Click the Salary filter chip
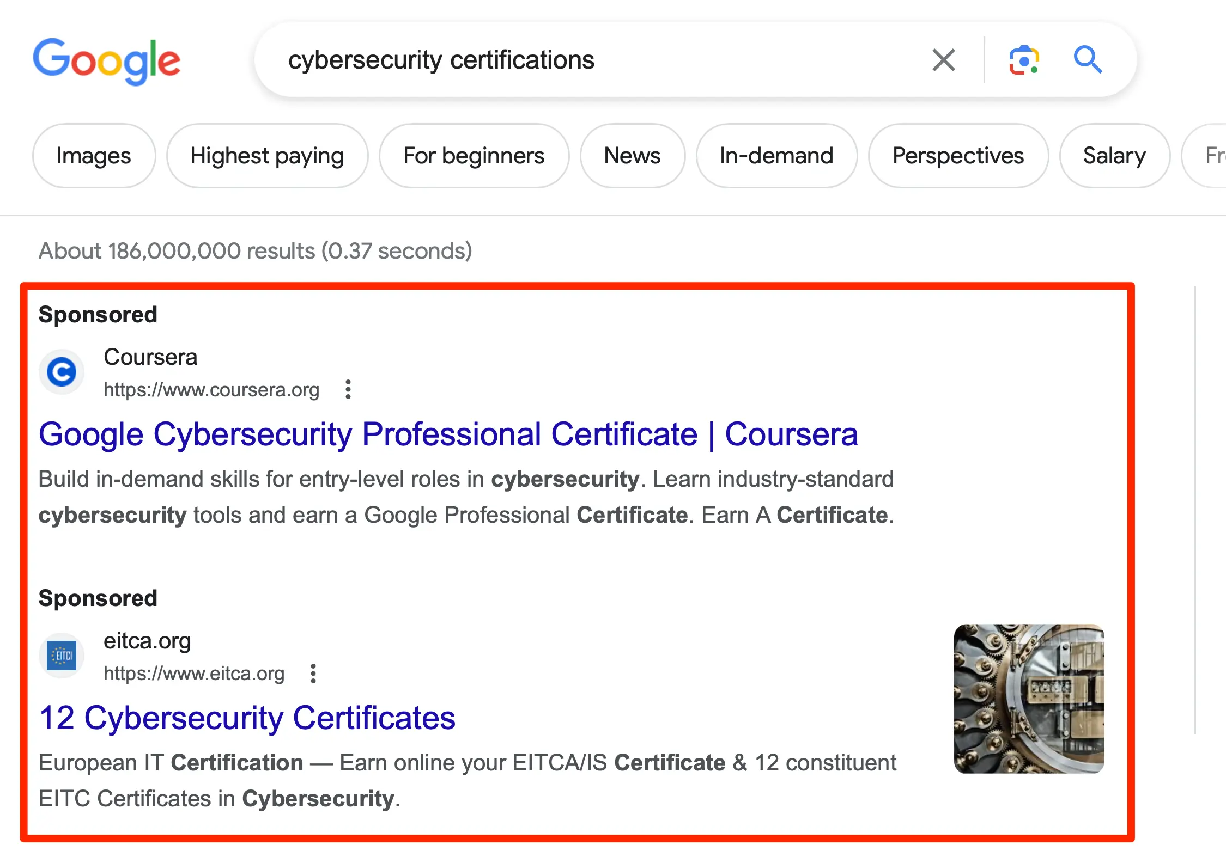 (1114, 156)
